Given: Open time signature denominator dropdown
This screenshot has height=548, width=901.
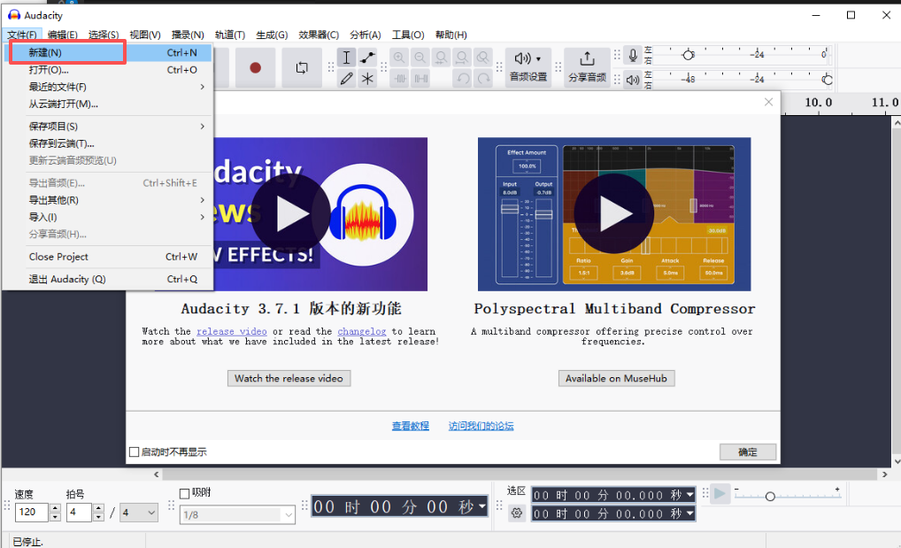Looking at the screenshot, I should point(139,513).
